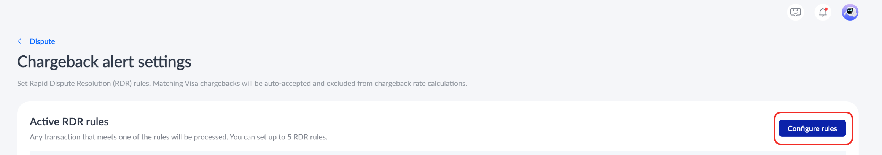
Task: Click the gray strip below RDR rules text
Action: (x=438, y=153)
